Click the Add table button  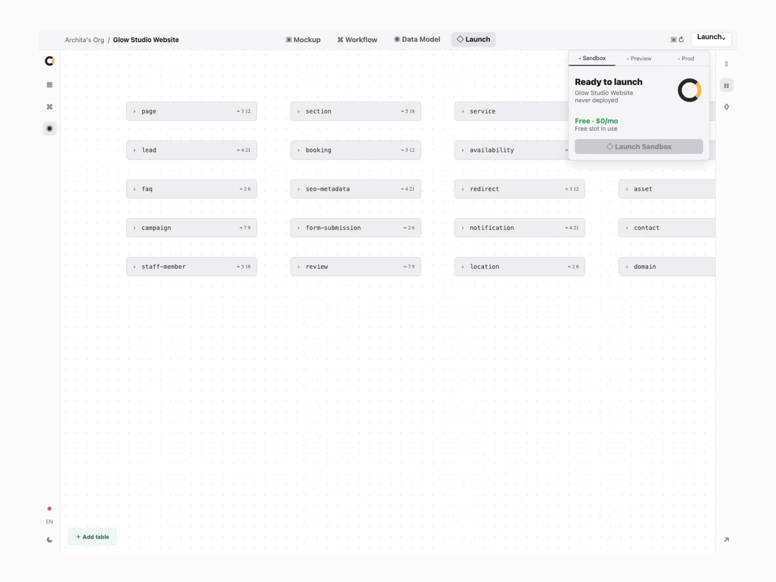(x=92, y=537)
